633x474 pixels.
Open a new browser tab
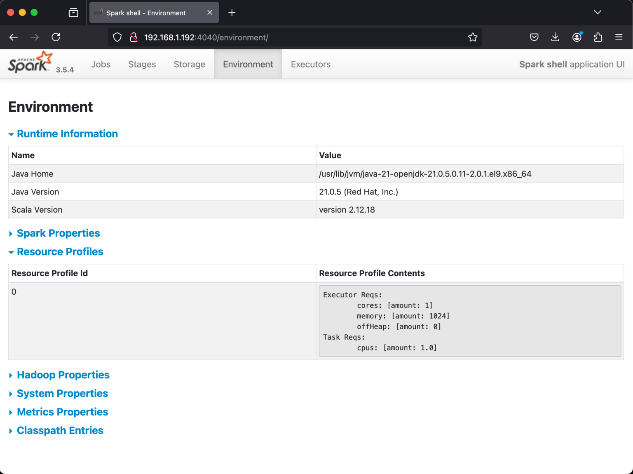pos(232,12)
